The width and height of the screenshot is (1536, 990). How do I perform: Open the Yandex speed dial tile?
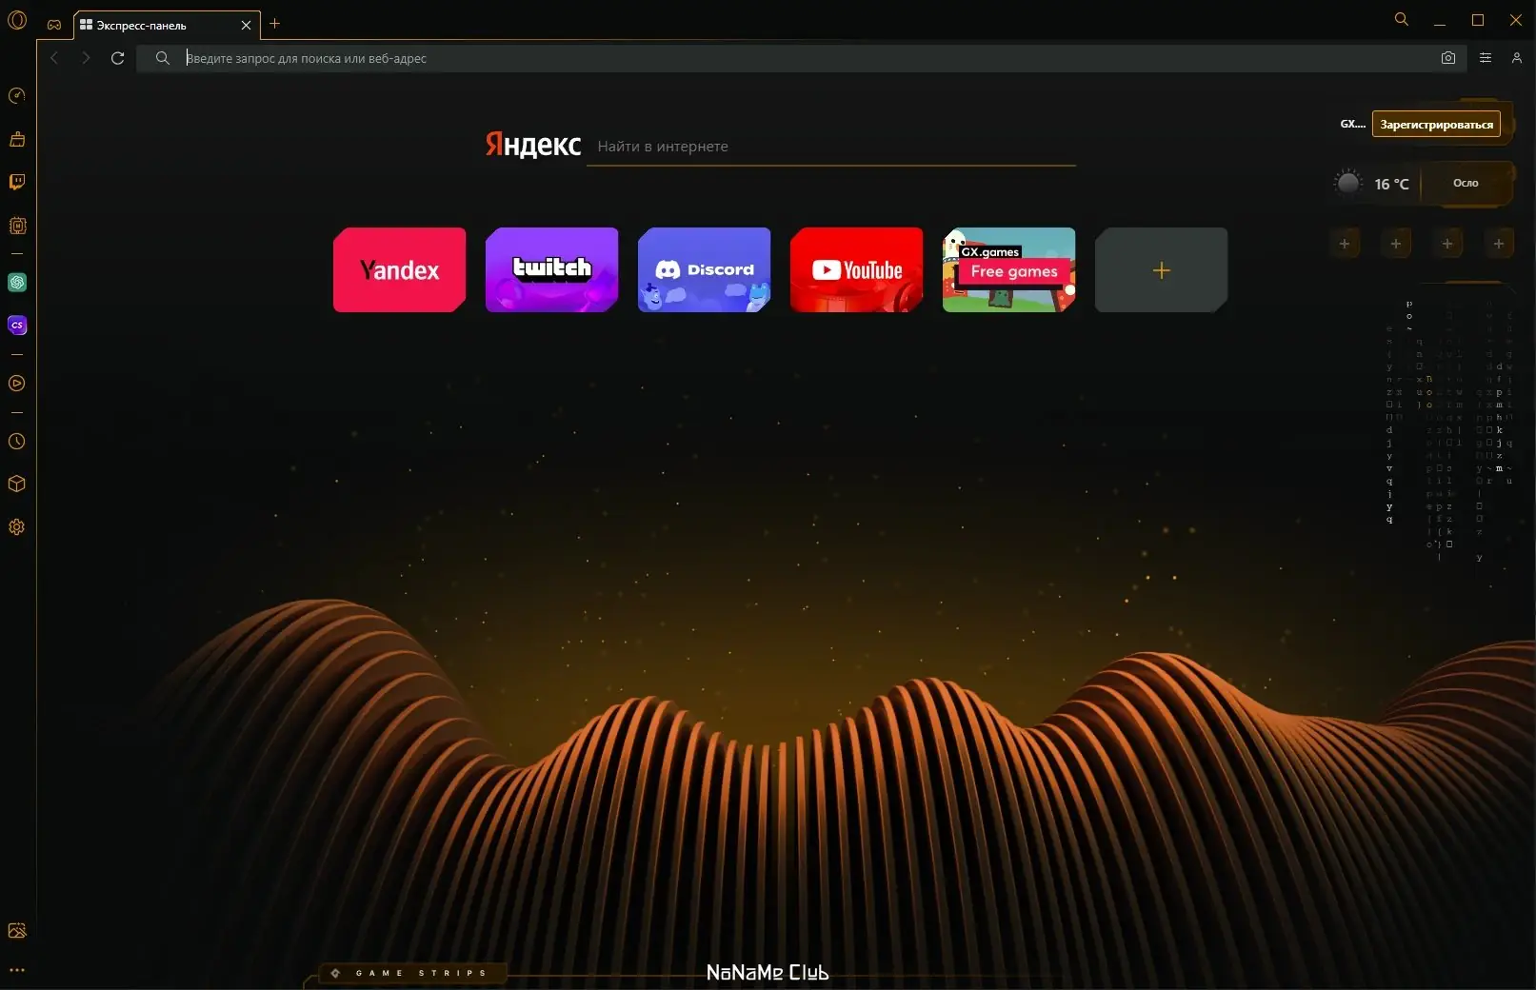(400, 270)
